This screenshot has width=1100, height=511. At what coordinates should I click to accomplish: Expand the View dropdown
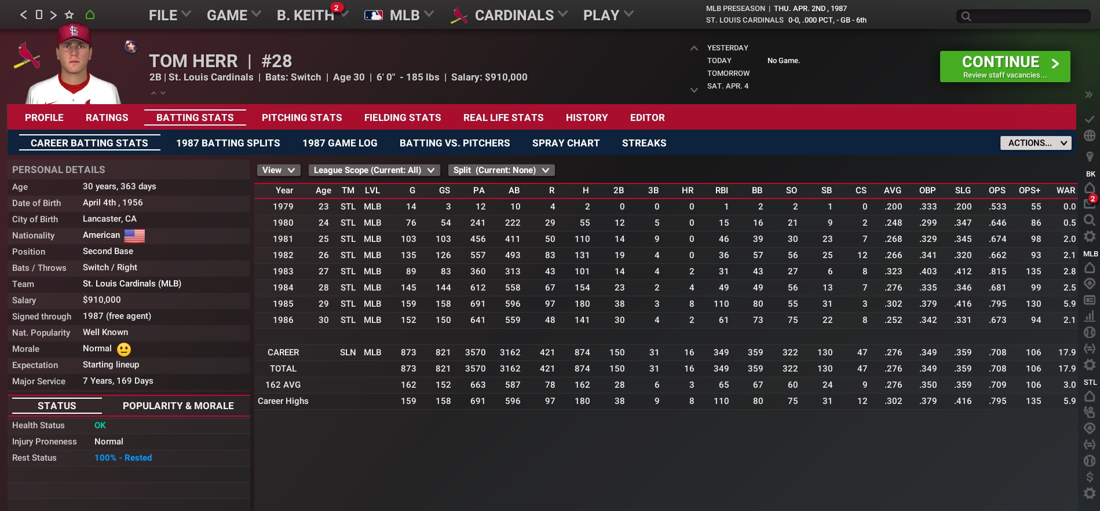(279, 170)
